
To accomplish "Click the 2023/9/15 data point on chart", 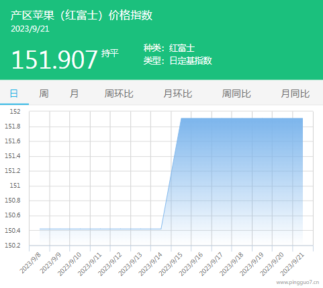I will (181, 118).
